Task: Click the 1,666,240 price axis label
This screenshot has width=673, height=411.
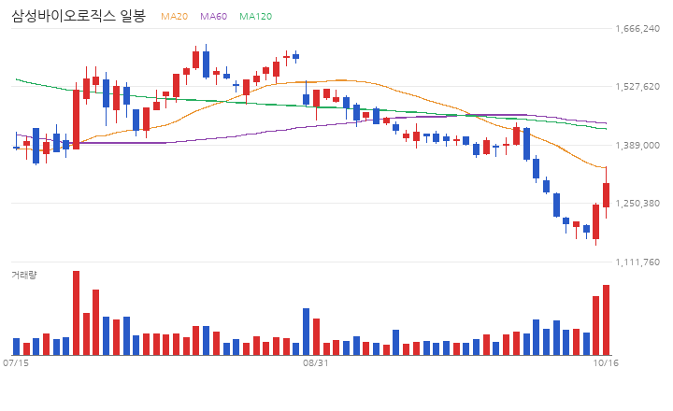Action: 637,29
